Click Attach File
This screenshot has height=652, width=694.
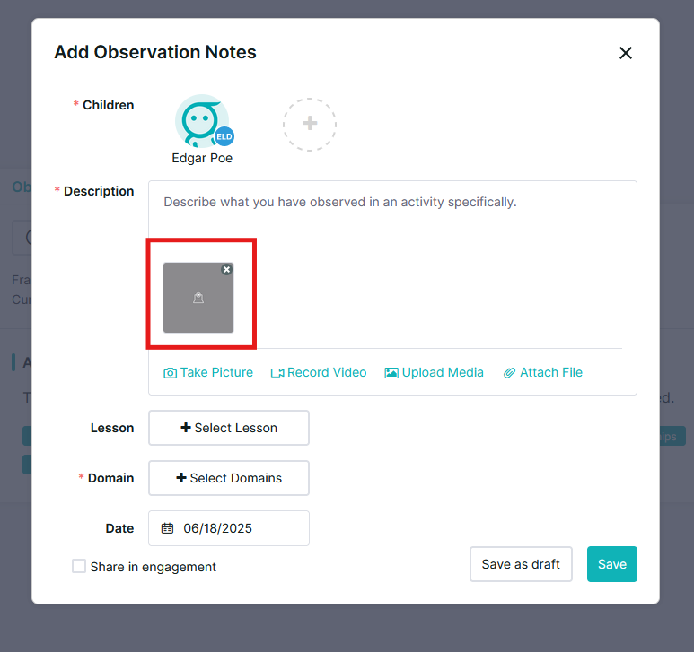pyautogui.click(x=543, y=372)
